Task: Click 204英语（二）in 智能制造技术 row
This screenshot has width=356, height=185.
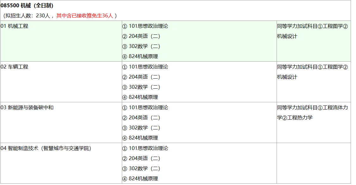Action: click(x=141, y=158)
